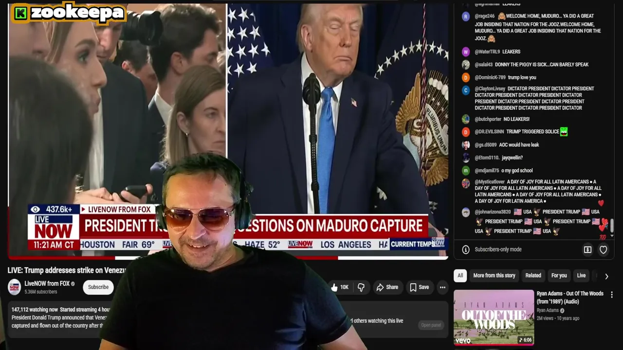Open the three-dot more actions menu
This screenshot has width=623, height=350.
point(442,287)
